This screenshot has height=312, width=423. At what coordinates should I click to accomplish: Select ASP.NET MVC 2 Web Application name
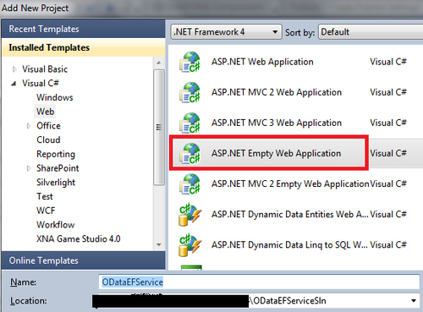[x=277, y=92]
